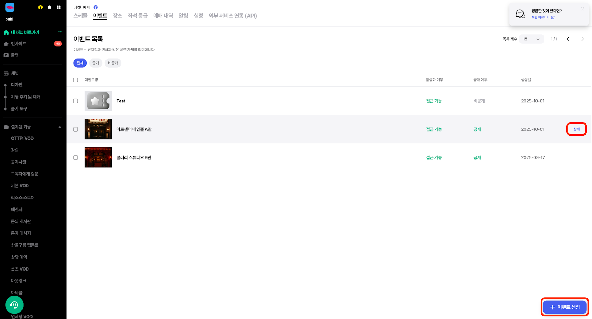Image resolution: width=592 pixels, height=319 pixels.
Task: Collapse the 설치된 기능 section
Action: [x=60, y=127]
